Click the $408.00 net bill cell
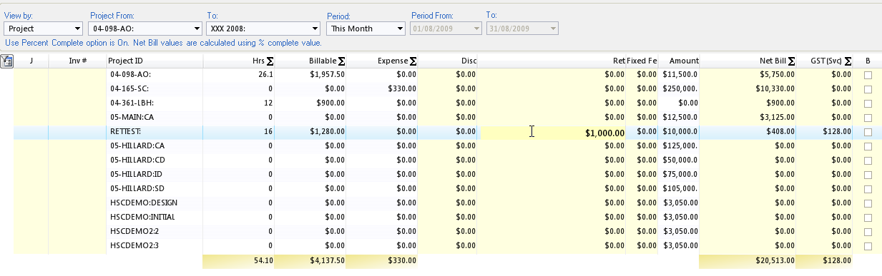 (748, 132)
